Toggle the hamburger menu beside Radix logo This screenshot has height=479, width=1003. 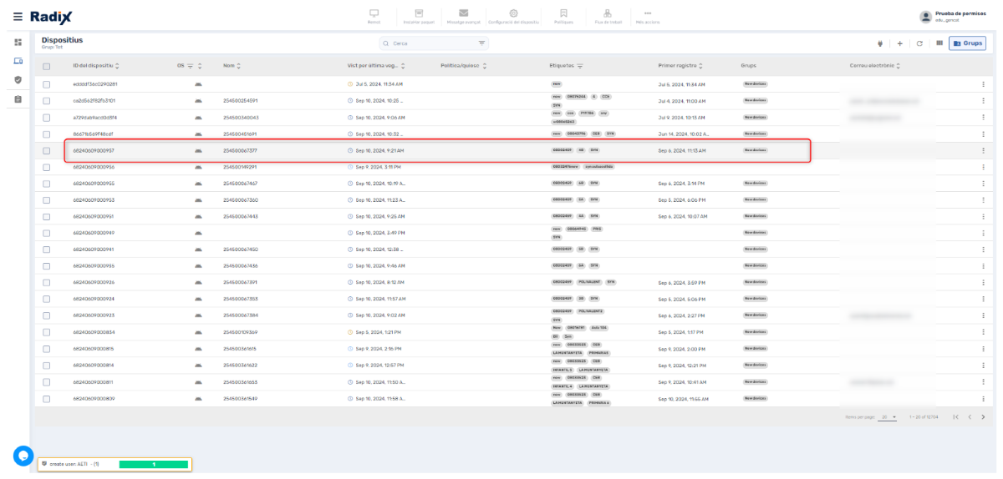[x=18, y=17]
